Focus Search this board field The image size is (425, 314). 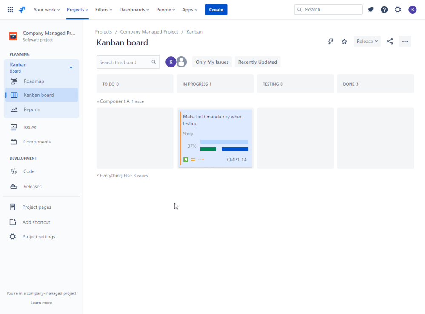tap(128, 62)
